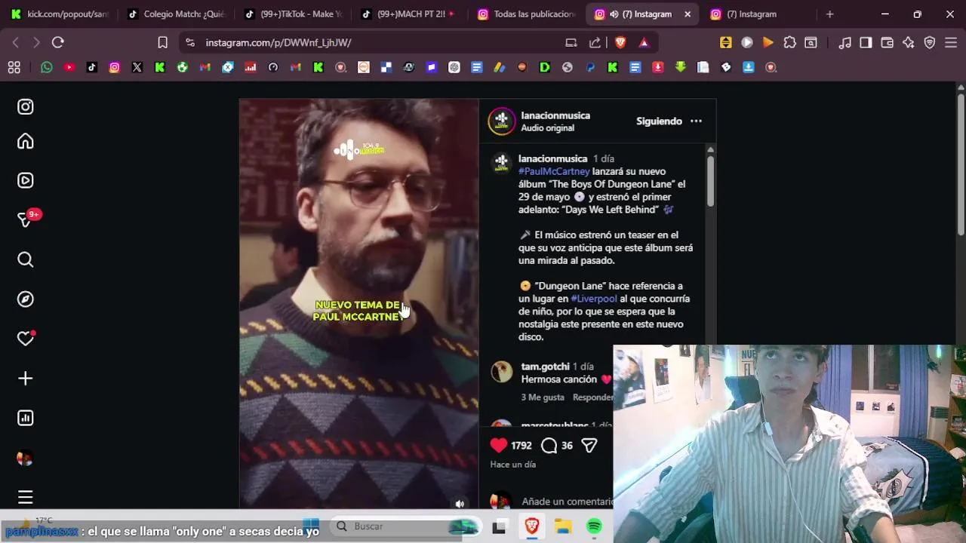Switch to the kick.com popout tab

[60, 14]
